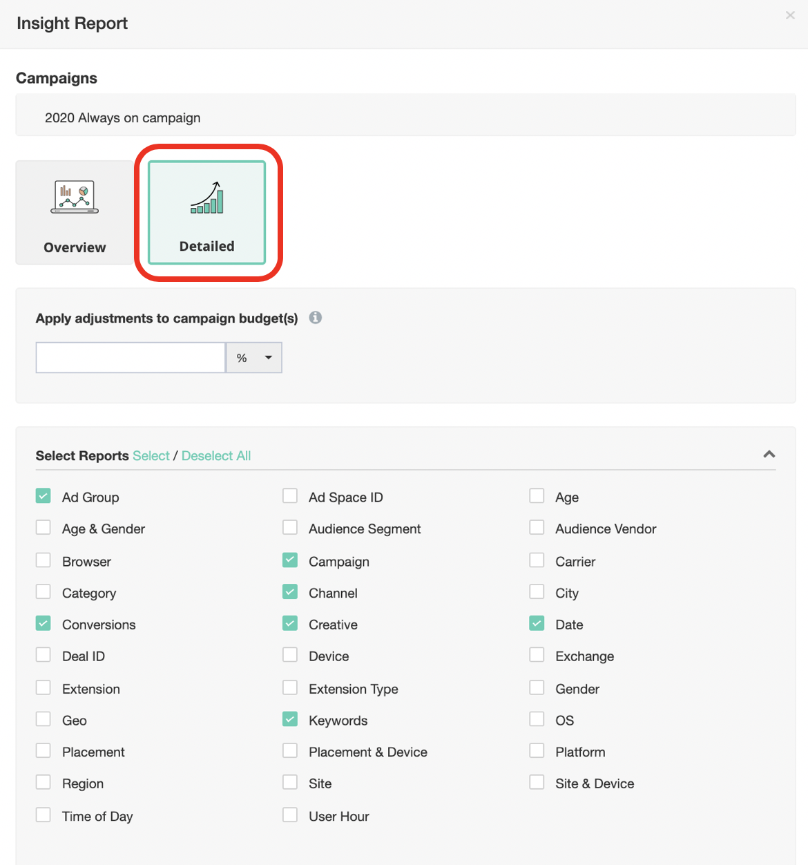Tick the Audience Segment checkbox
This screenshot has height=865, width=808.
pos(290,528)
